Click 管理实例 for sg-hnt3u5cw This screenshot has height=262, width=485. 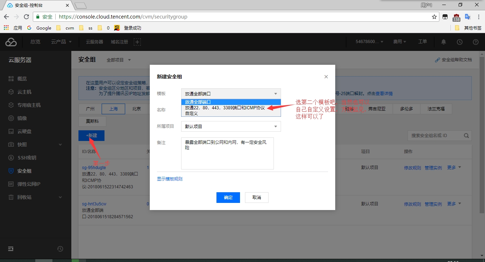(433, 204)
